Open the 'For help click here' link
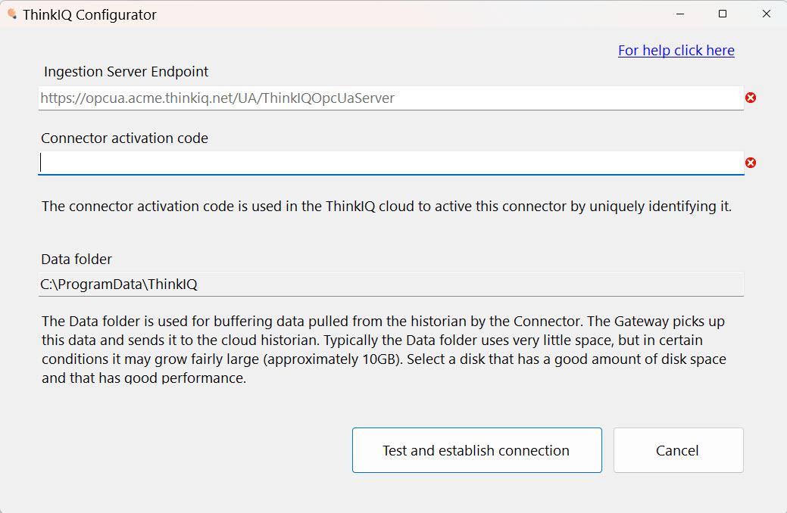This screenshot has width=787, height=513. (676, 50)
